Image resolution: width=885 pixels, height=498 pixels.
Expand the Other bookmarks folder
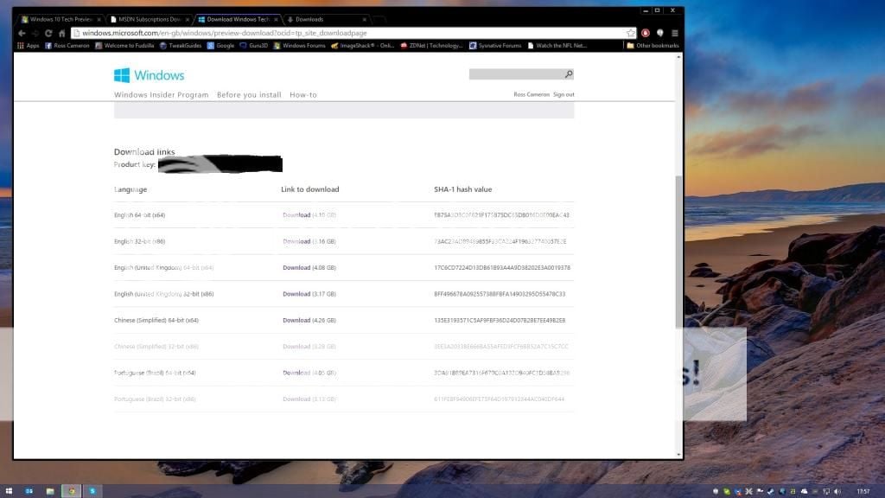653,46
